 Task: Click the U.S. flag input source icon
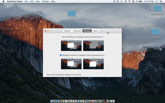[133, 1]
